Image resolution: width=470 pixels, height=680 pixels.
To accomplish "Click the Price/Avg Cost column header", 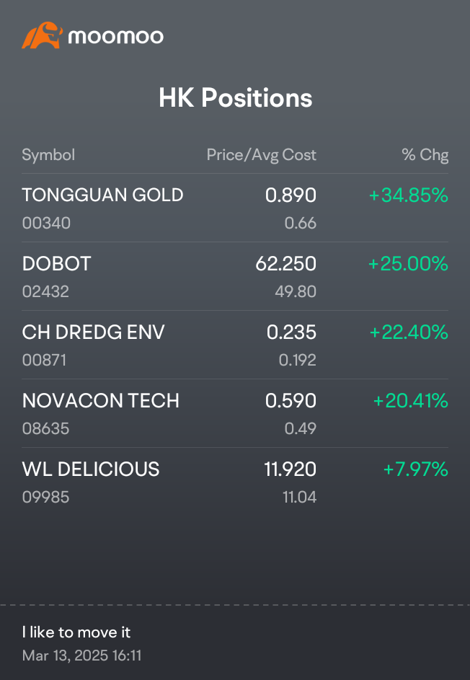I will 262,155.
